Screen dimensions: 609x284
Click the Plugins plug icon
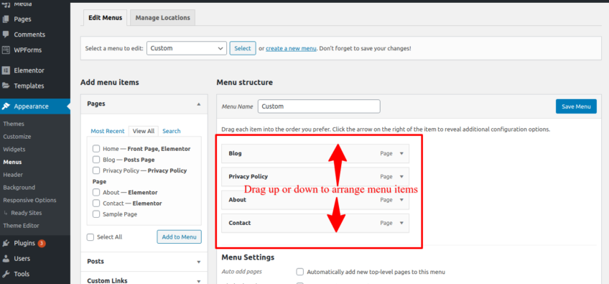6,243
